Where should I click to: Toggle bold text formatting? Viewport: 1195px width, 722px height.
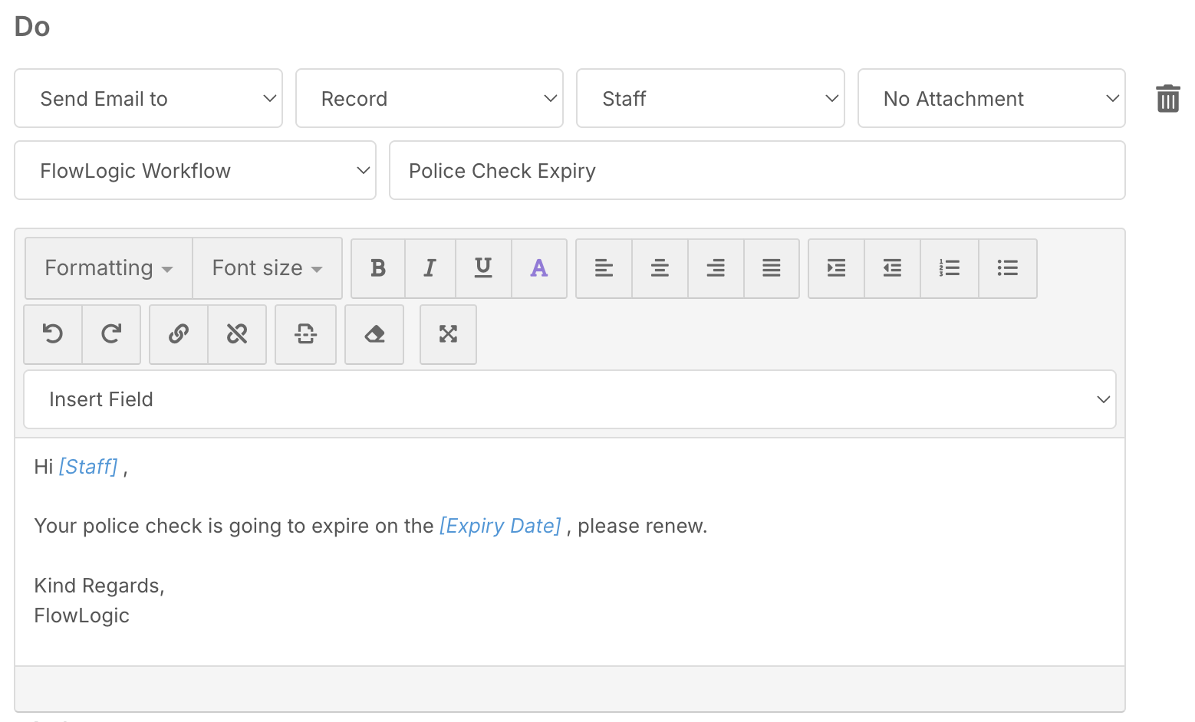377,268
